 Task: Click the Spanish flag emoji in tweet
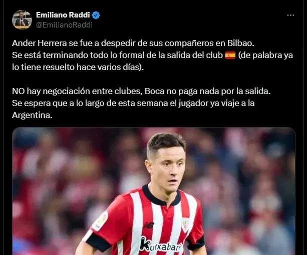(x=230, y=55)
